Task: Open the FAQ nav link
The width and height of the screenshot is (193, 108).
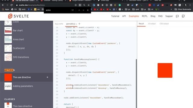Action: [x=160, y=16]
